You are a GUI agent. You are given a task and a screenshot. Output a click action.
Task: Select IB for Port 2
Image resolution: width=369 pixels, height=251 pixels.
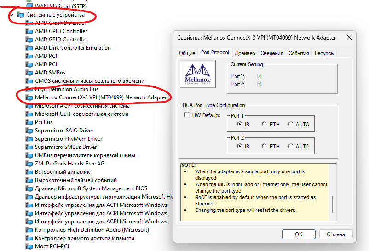tap(239, 146)
